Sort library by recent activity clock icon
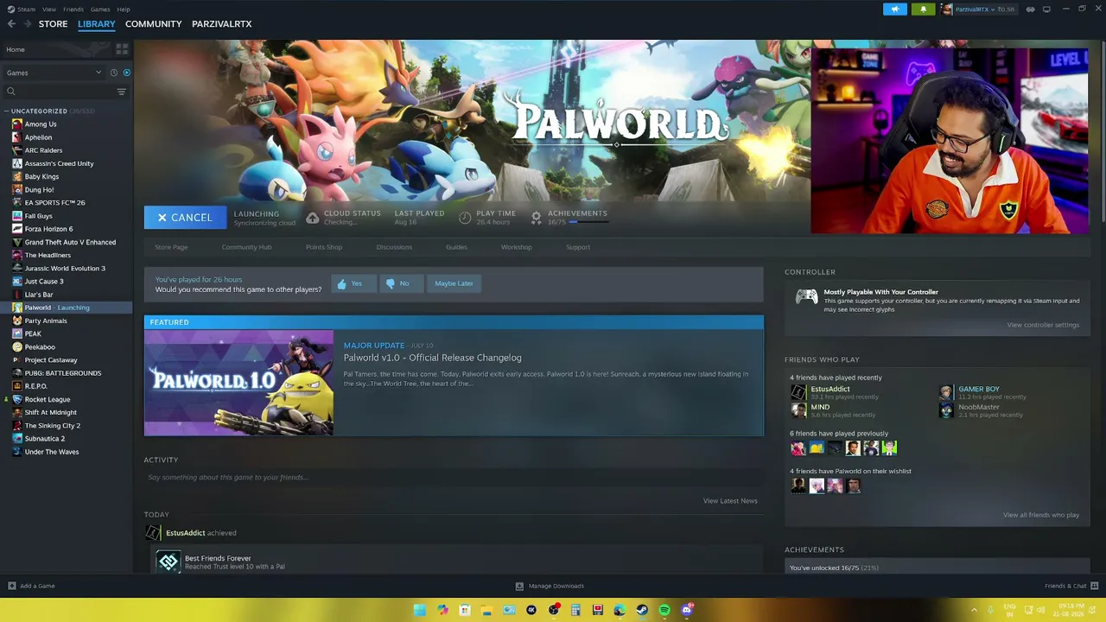1106x622 pixels. [113, 73]
